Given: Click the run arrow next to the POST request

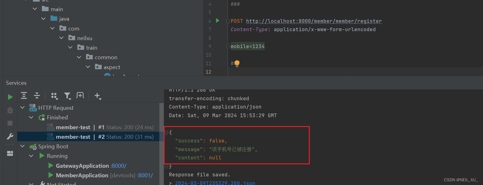Looking at the screenshot, I should [x=217, y=21].
